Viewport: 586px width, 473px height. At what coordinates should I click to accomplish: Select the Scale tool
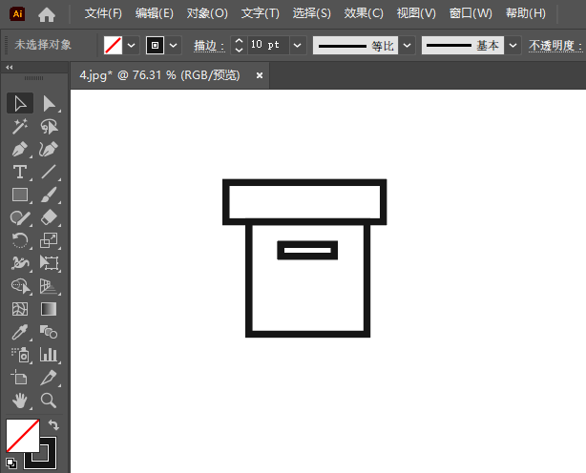coord(49,240)
